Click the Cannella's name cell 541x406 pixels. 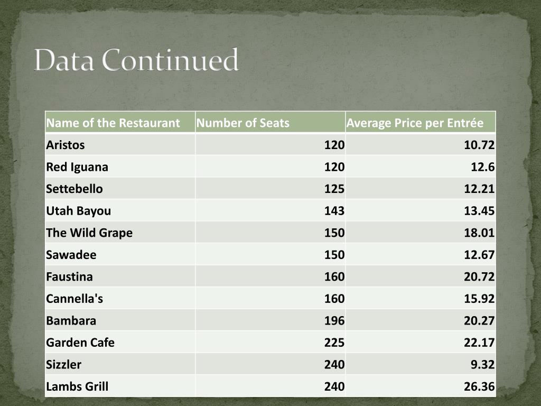pyautogui.click(x=120, y=298)
